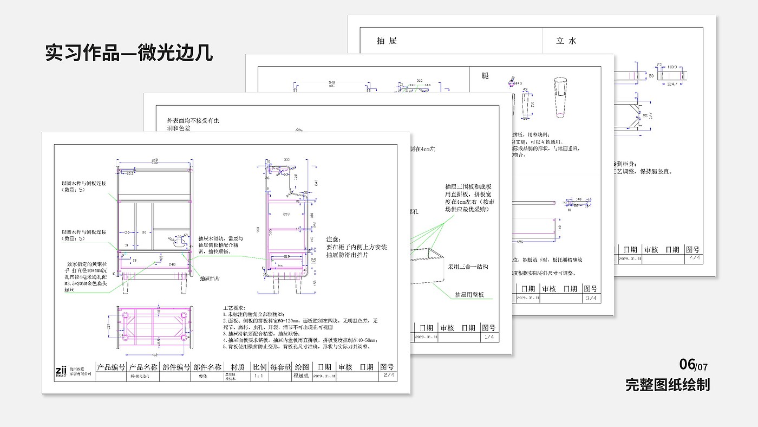
Task: Select the company name beside the zii logo
Action: coord(81,371)
